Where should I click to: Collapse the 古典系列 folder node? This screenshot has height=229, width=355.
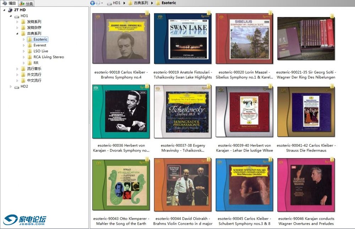(x=17, y=34)
